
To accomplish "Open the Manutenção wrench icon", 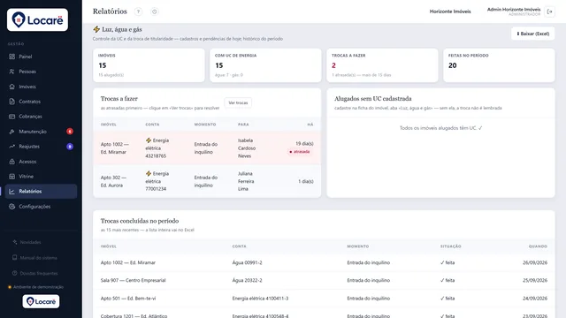I will click(11, 132).
